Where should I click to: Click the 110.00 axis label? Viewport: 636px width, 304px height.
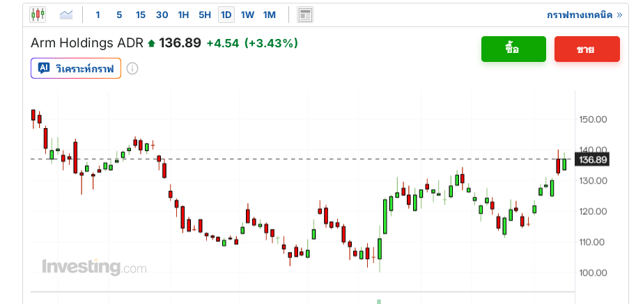click(x=591, y=242)
